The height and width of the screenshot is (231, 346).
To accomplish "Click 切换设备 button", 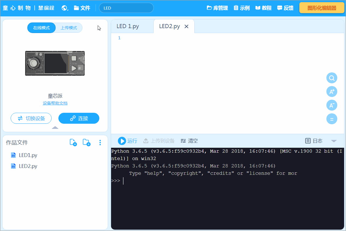I will (x=31, y=118).
